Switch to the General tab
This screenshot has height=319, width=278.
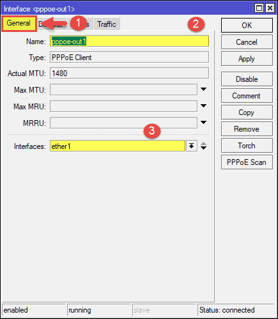[19, 23]
